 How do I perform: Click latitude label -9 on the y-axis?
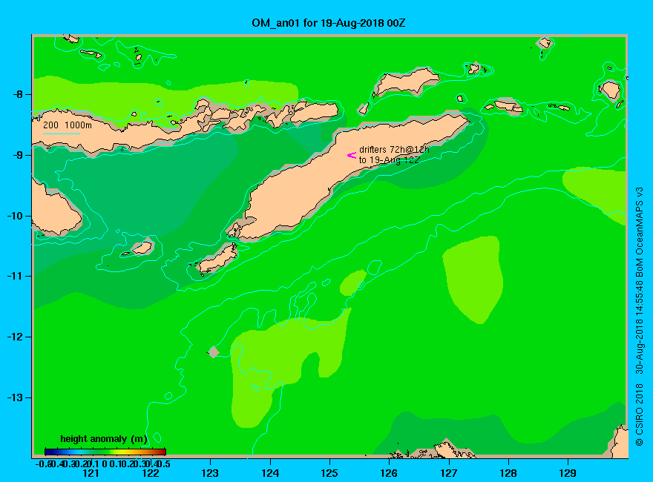[18, 155]
